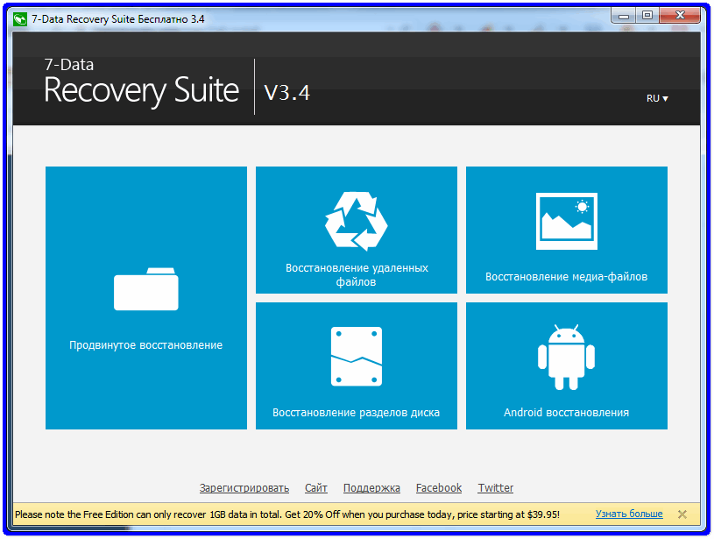This screenshot has width=714, height=539.
Task: Visit the Twitter link
Action: point(496,488)
